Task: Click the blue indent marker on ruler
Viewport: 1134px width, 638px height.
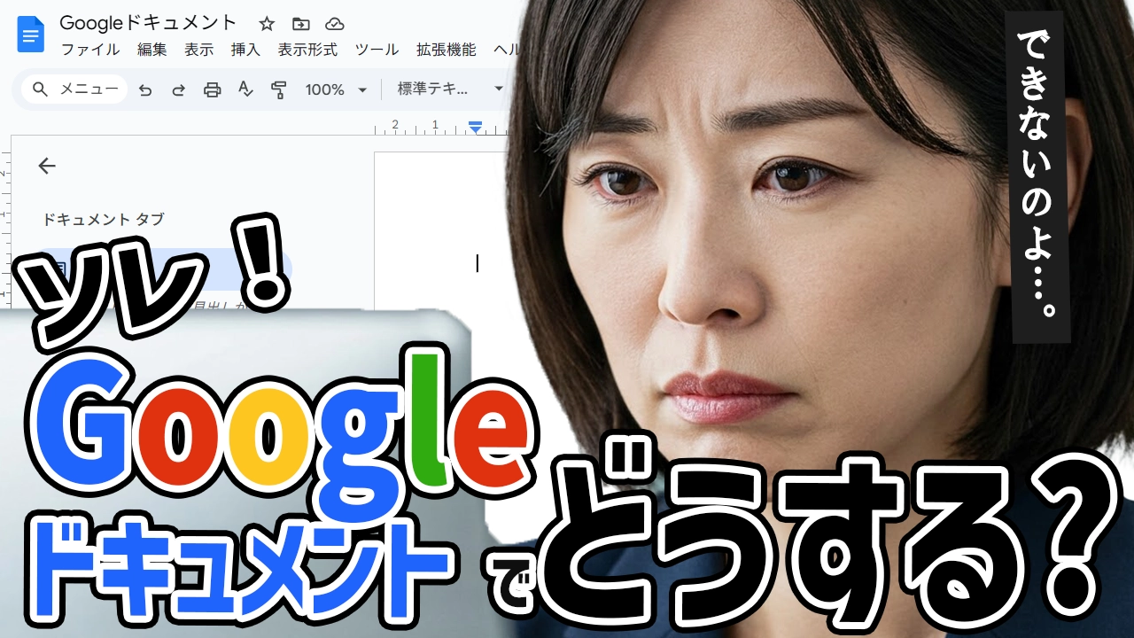Action: click(476, 128)
